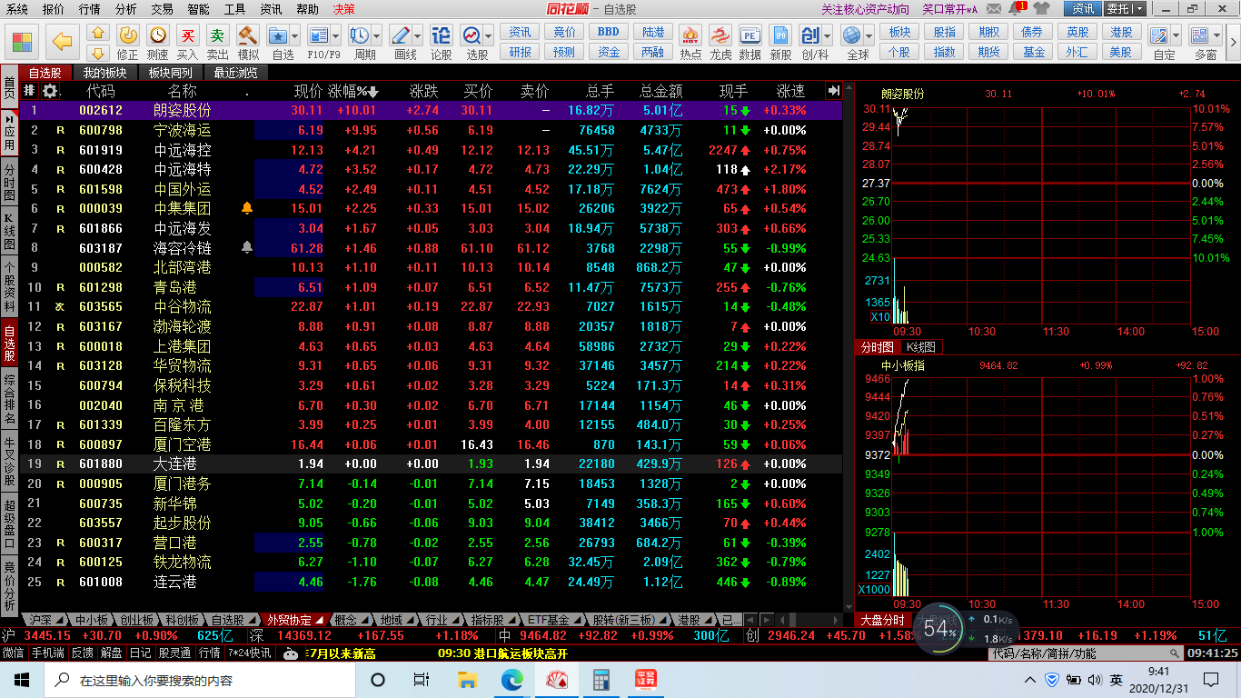The image size is (1241, 698).
Task: Click the 7*24快讯 status bar link
Action: 249,653
